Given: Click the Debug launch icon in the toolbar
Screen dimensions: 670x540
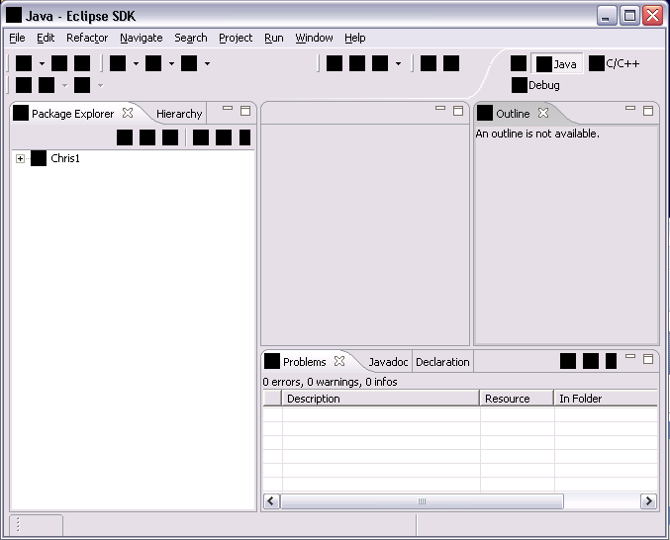Looking at the screenshot, I should tap(118, 63).
